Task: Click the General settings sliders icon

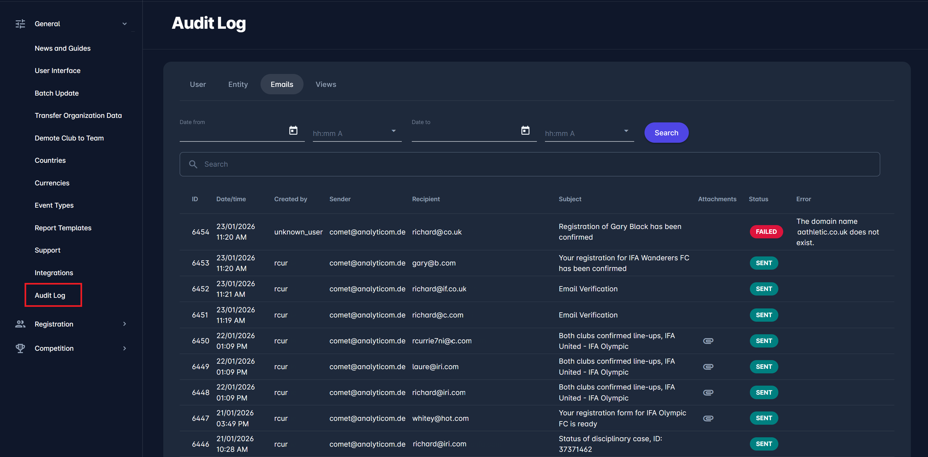Action: (20, 24)
